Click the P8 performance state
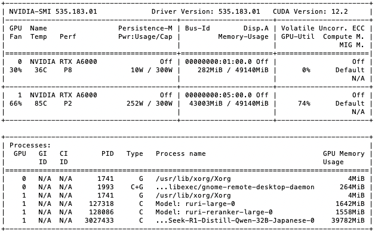375x234 pixels. point(68,70)
